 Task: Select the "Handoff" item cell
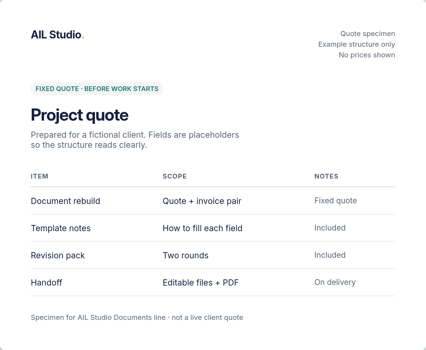tap(46, 283)
